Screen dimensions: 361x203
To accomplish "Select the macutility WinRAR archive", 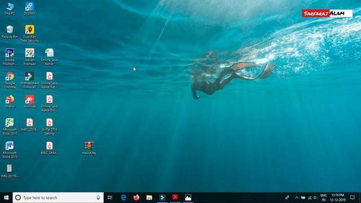I will 89,148.
